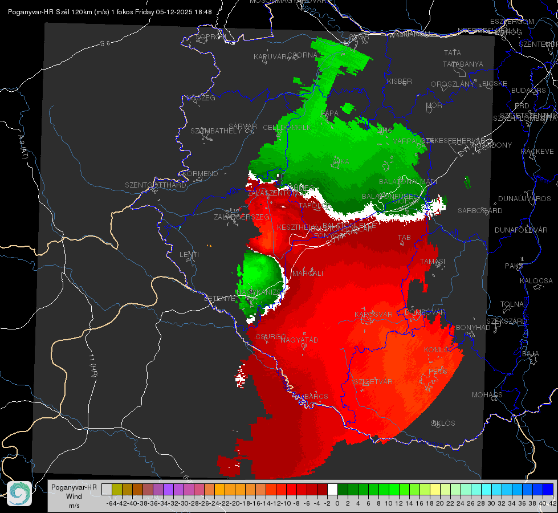Click the KISBER label on map
This screenshot has width=558, height=513.
pos(400,81)
